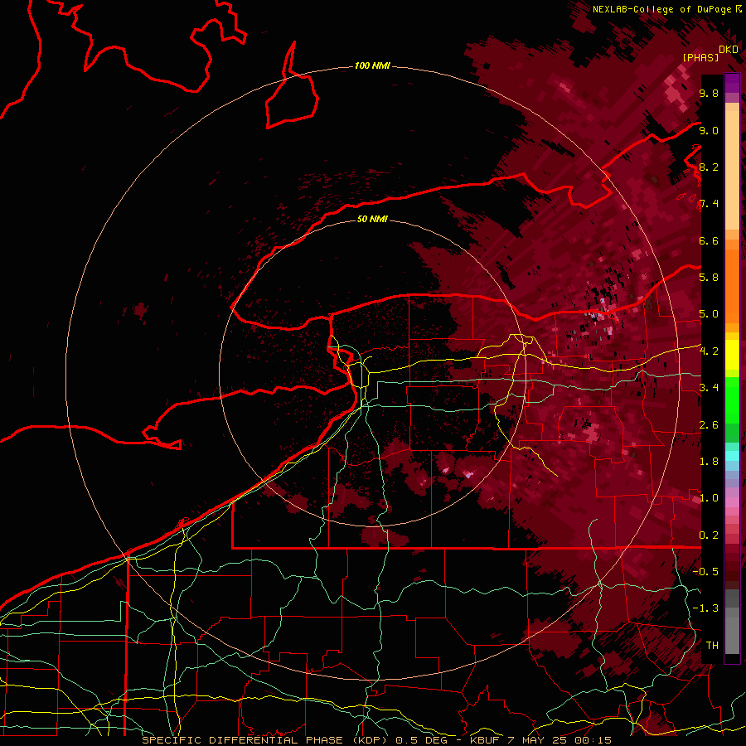Image resolution: width=746 pixels, height=746 pixels.
Task: Click the '2.6' value on the scale
Action: click(709, 425)
